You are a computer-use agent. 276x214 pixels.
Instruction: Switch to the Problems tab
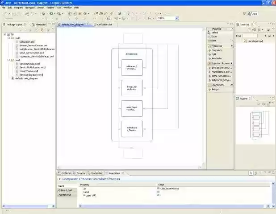[64, 173]
